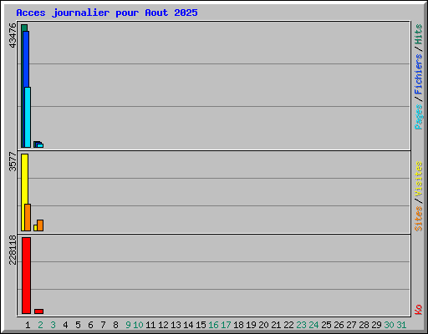
Task: Click day label 16 on the x-axis
Action: coord(213,325)
